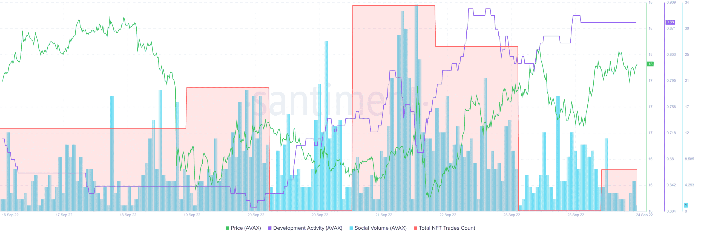Click the 12 tick on the rightmost axis
The width and height of the screenshot is (701, 237).
point(687,133)
